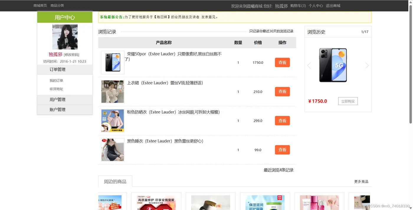Click 退出商城 to log out
This screenshot has width=413, height=210.
tap(333, 6)
